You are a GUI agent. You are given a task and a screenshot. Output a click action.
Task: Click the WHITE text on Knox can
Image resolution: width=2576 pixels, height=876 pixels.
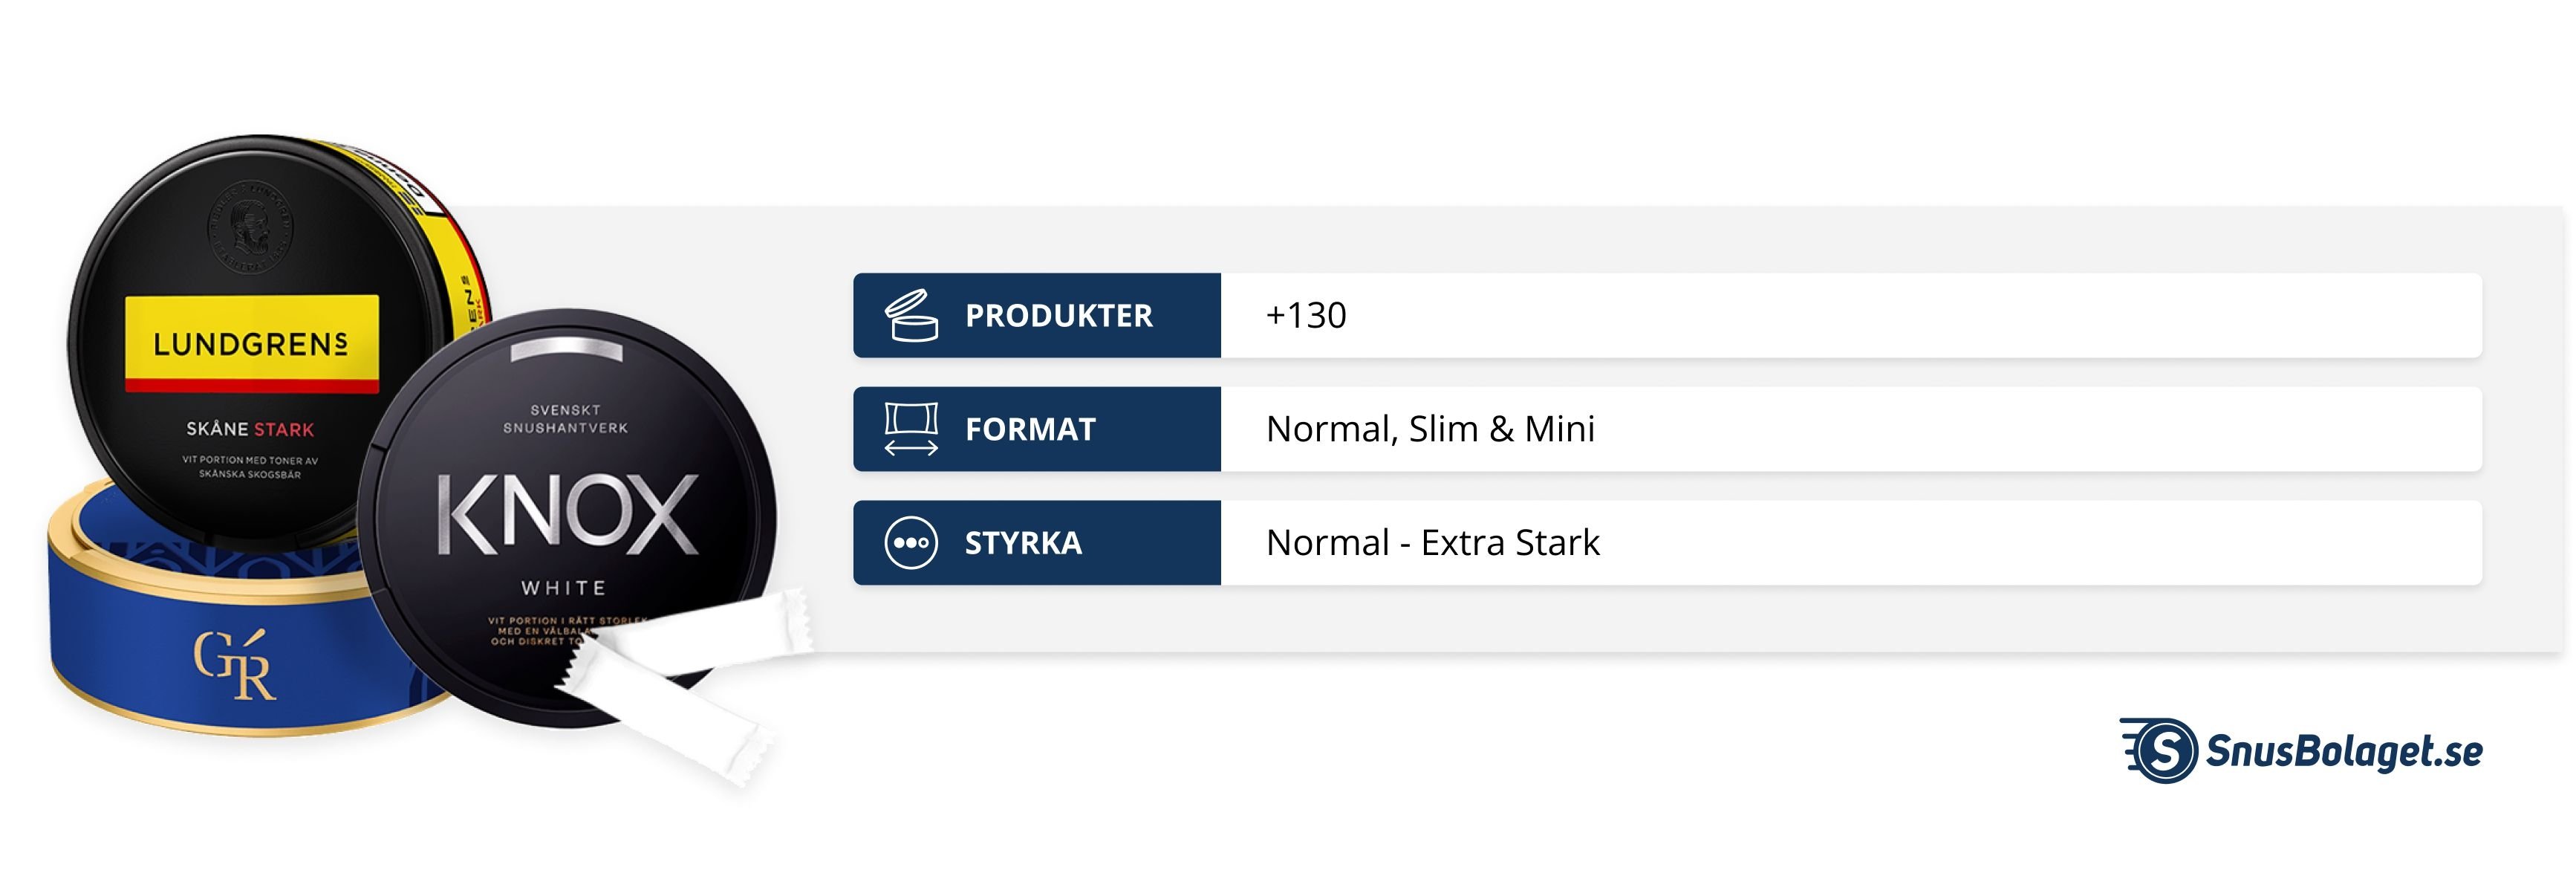point(563,588)
